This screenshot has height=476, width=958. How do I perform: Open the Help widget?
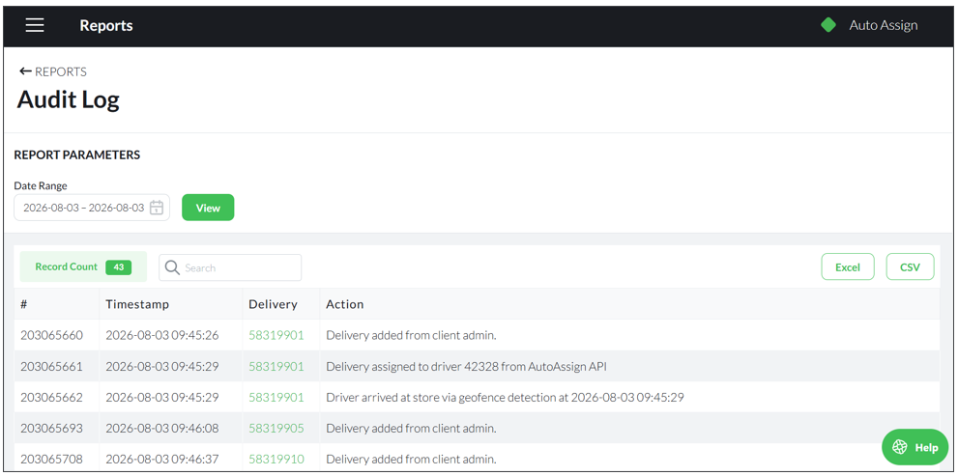(x=914, y=447)
